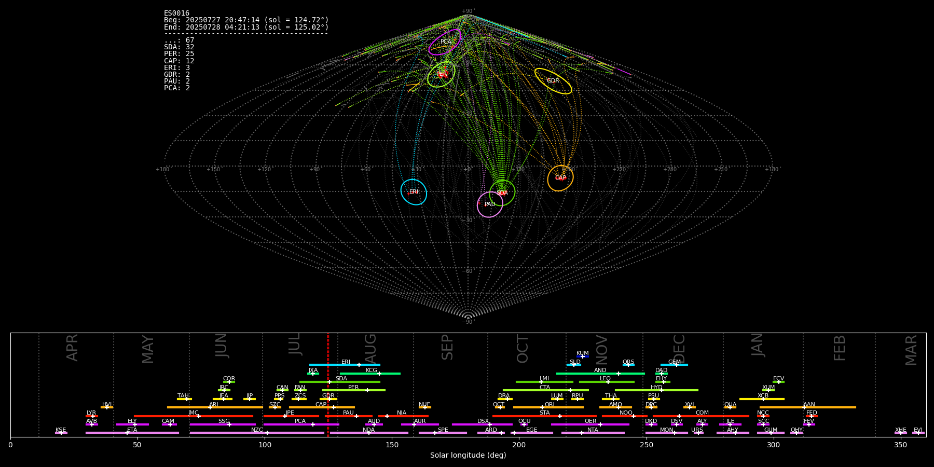Click the +60 longitude label on map
Screen dimensions: 934x467
click(366, 170)
